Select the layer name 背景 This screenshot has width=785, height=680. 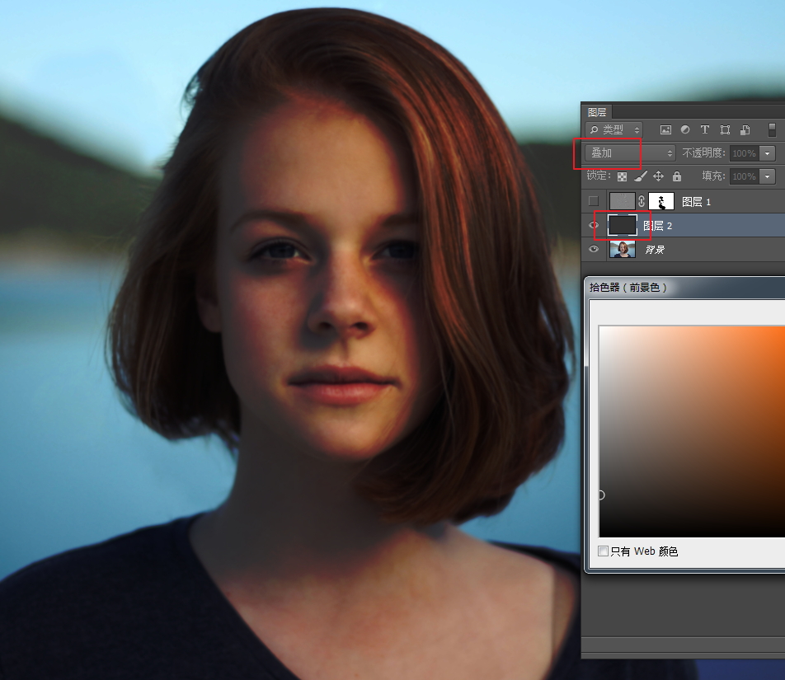pos(655,250)
